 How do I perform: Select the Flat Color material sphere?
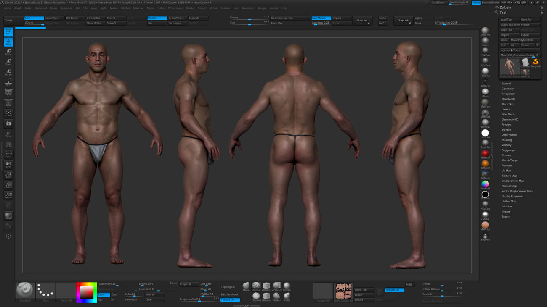[x=485, y=132]
